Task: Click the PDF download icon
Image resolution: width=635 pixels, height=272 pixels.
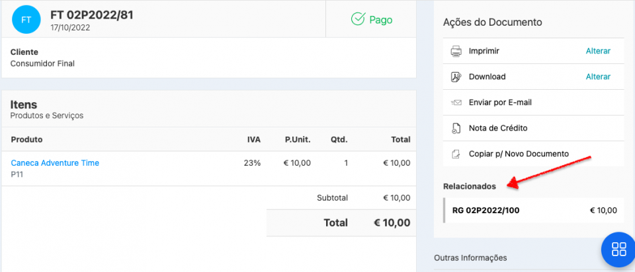Action: point(456,77)
